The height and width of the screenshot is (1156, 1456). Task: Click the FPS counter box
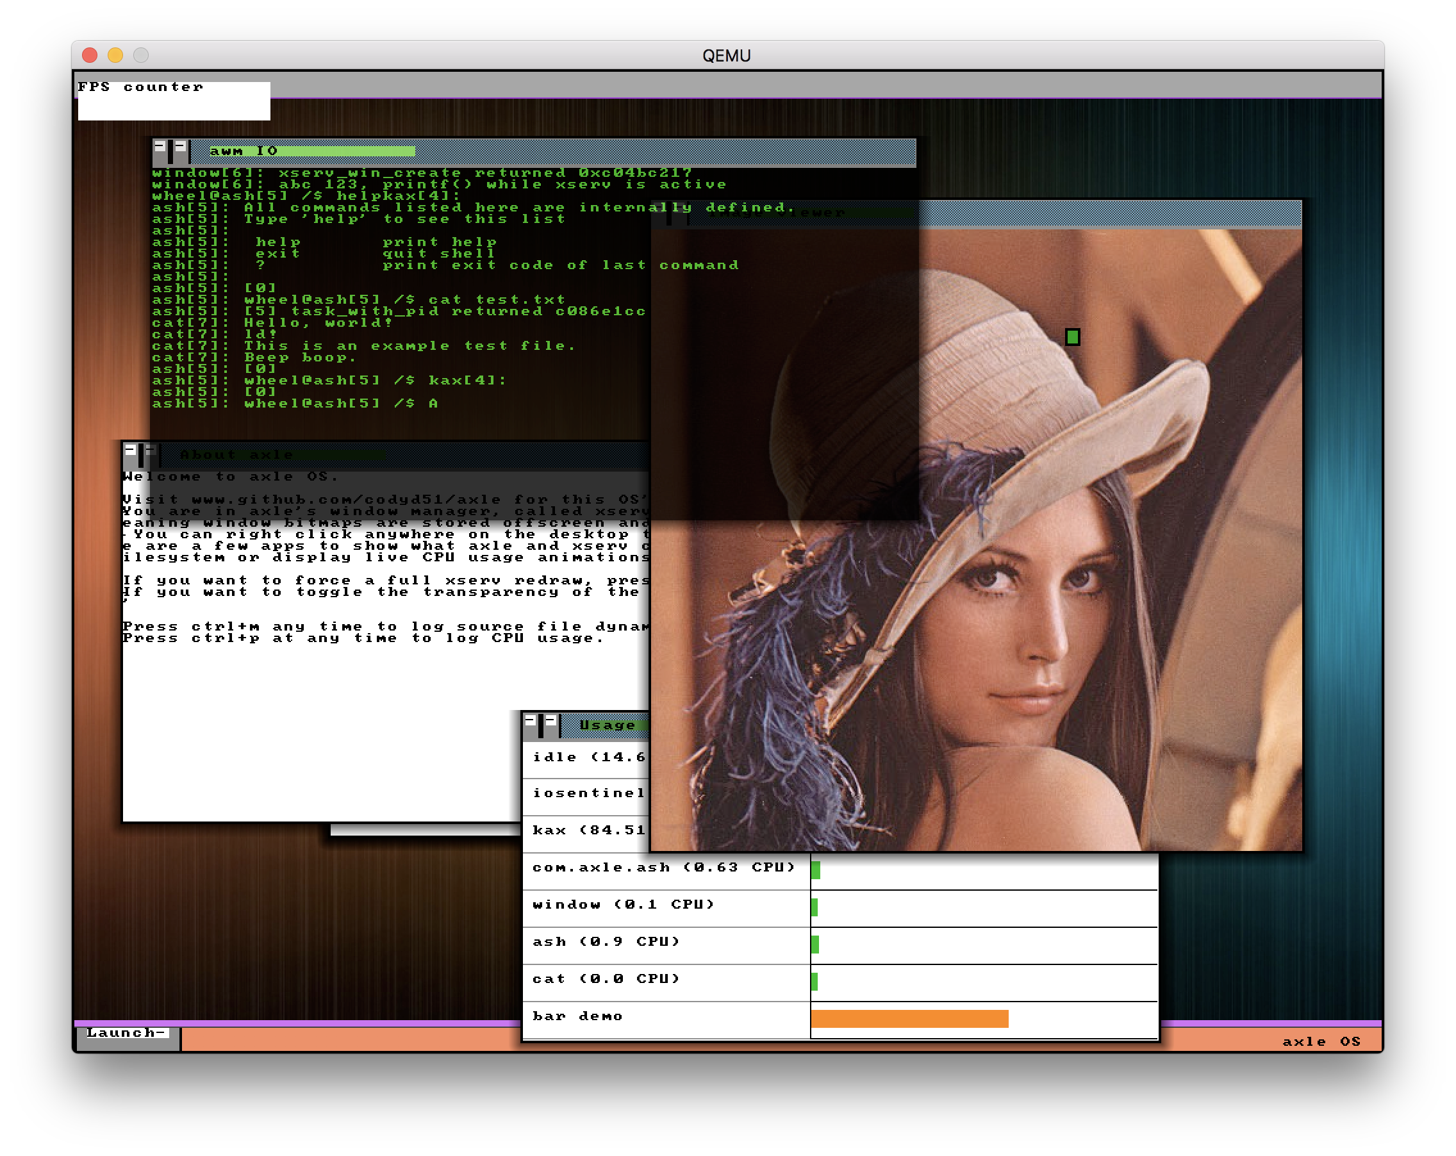(x=174, y=101)
